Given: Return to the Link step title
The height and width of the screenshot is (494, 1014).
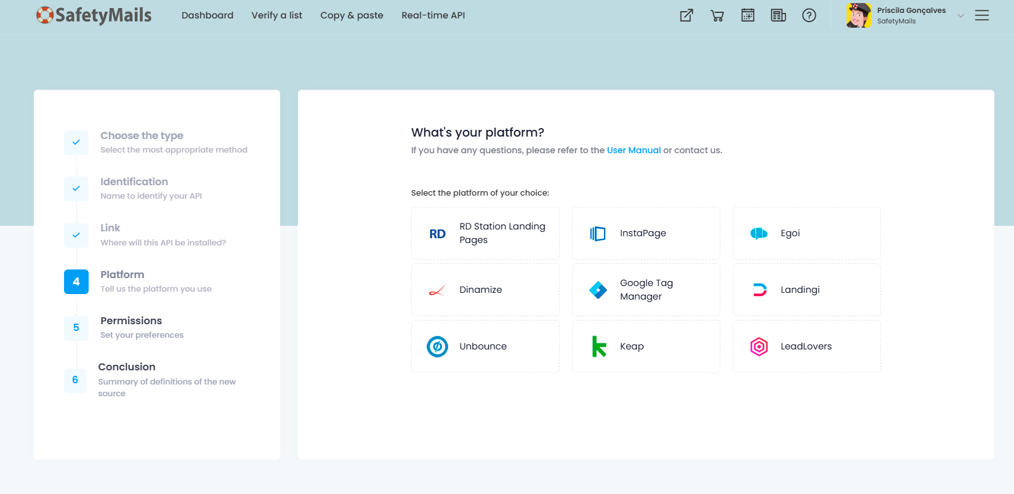Looking at the screenshot, I should [110, 228].
